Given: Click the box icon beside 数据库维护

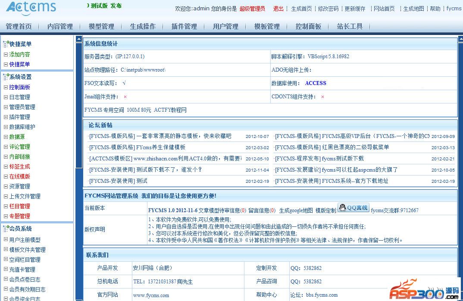Looking at the screenshot, I should (x=6, y=127).
